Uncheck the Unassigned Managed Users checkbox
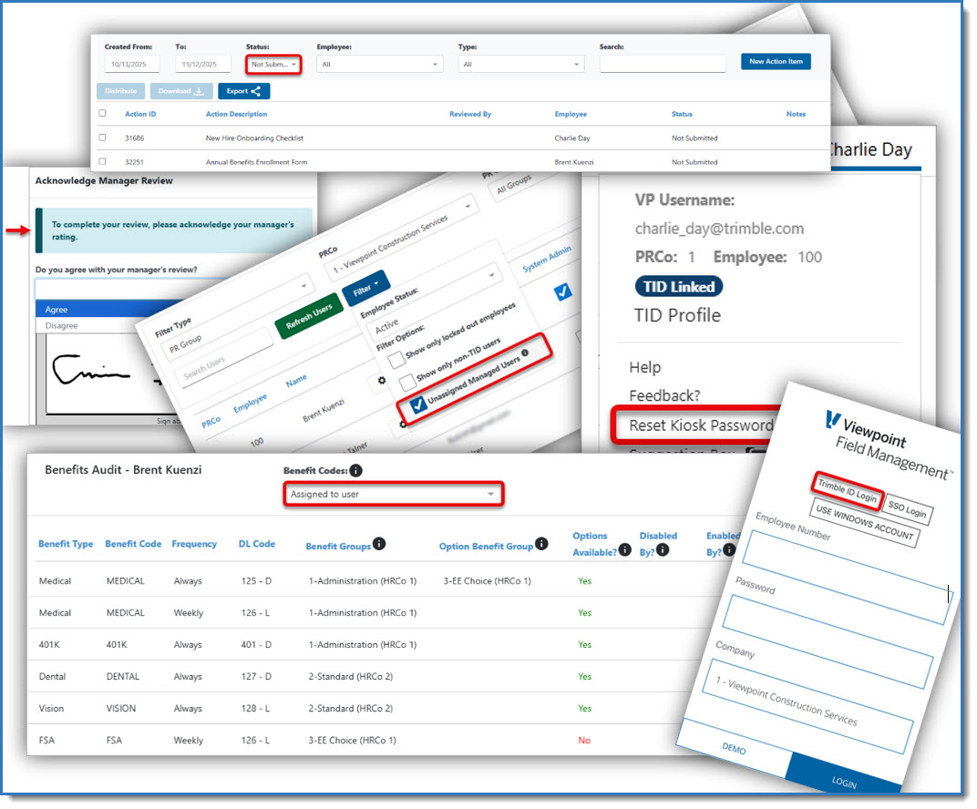The height and width of the screenshot is (809, 977). pyautogui.click(x=418, y=404)
